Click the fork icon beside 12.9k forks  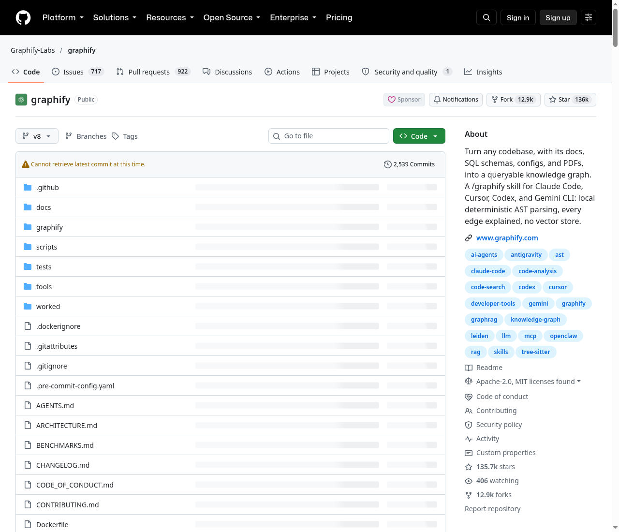[x=469, y=495]
